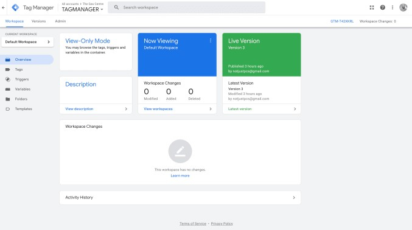Open the Google apps grid icon
The height and width of the screenshot is (230, 412).
pos(372,7)
